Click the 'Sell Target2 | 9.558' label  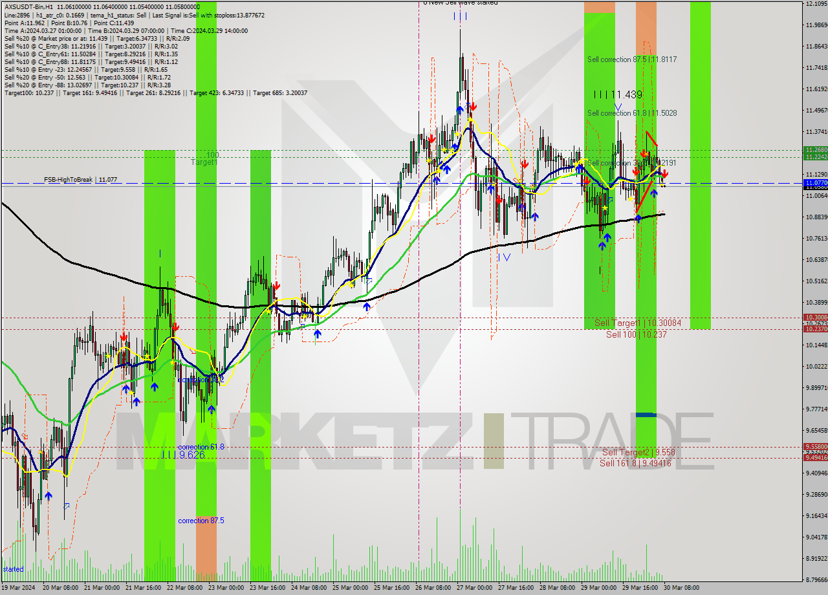tap(638, 453)
